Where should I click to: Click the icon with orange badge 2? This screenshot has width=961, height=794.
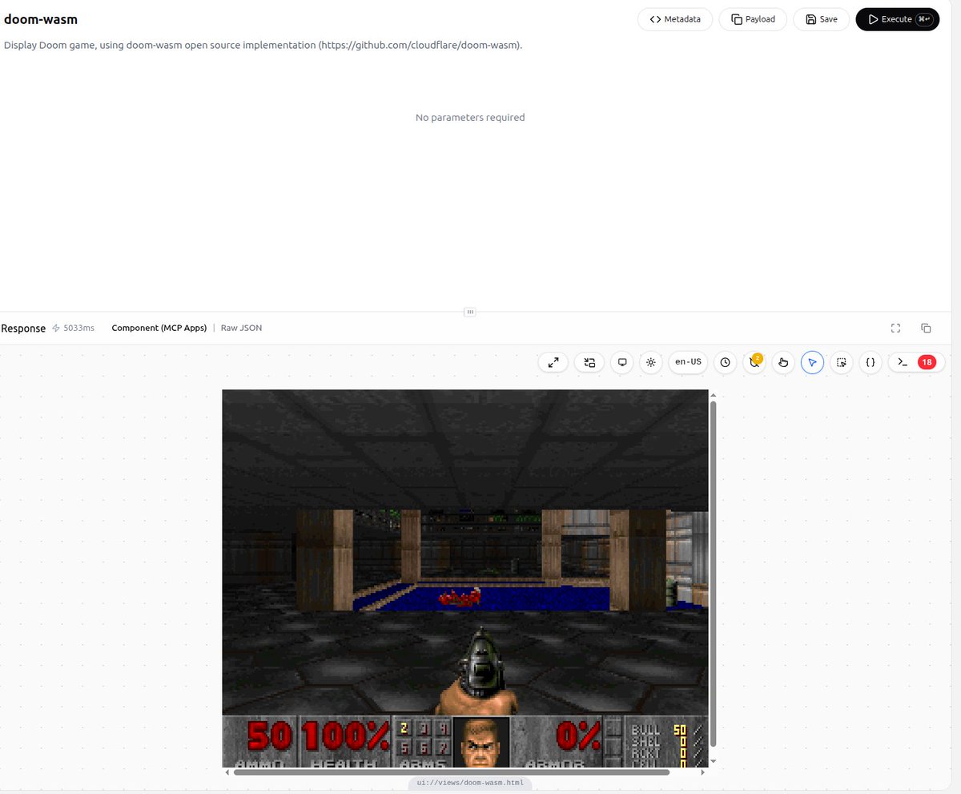(x=754, y=362)
